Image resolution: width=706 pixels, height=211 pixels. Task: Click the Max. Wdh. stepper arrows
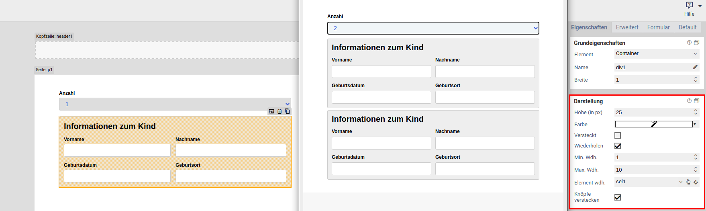click(696, 170)
